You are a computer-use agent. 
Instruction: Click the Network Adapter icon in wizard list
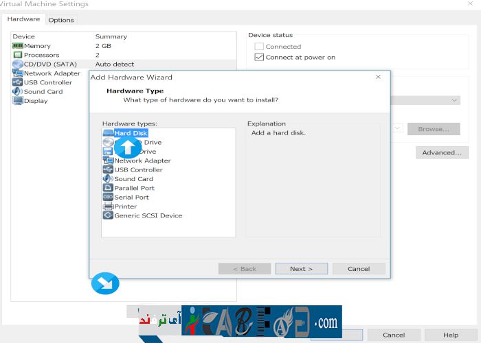[108, 161]
